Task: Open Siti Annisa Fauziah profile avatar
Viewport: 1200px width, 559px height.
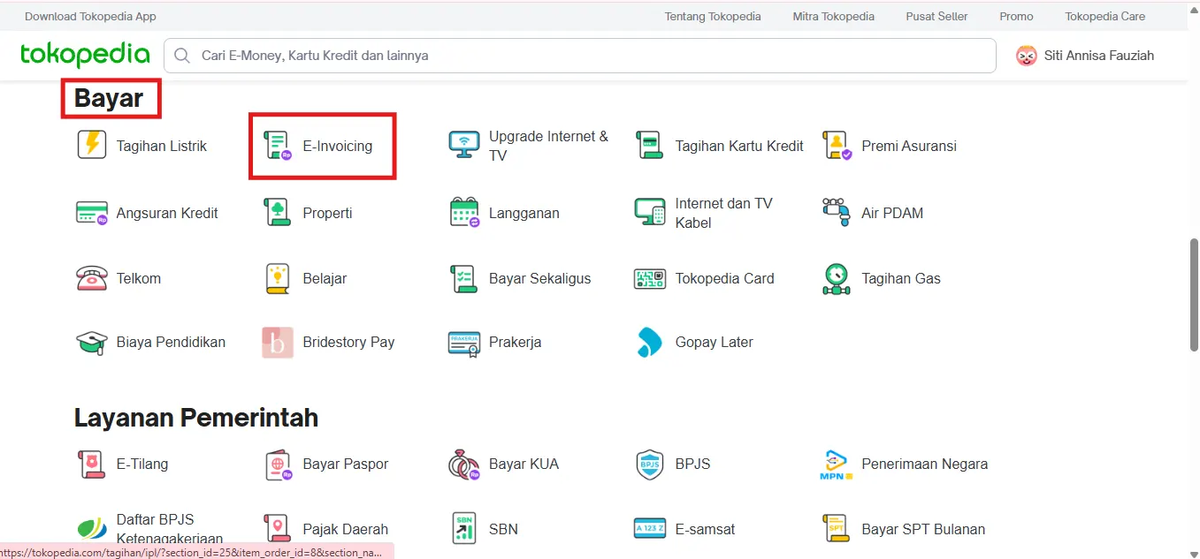Action: (x=1027, y=55)
